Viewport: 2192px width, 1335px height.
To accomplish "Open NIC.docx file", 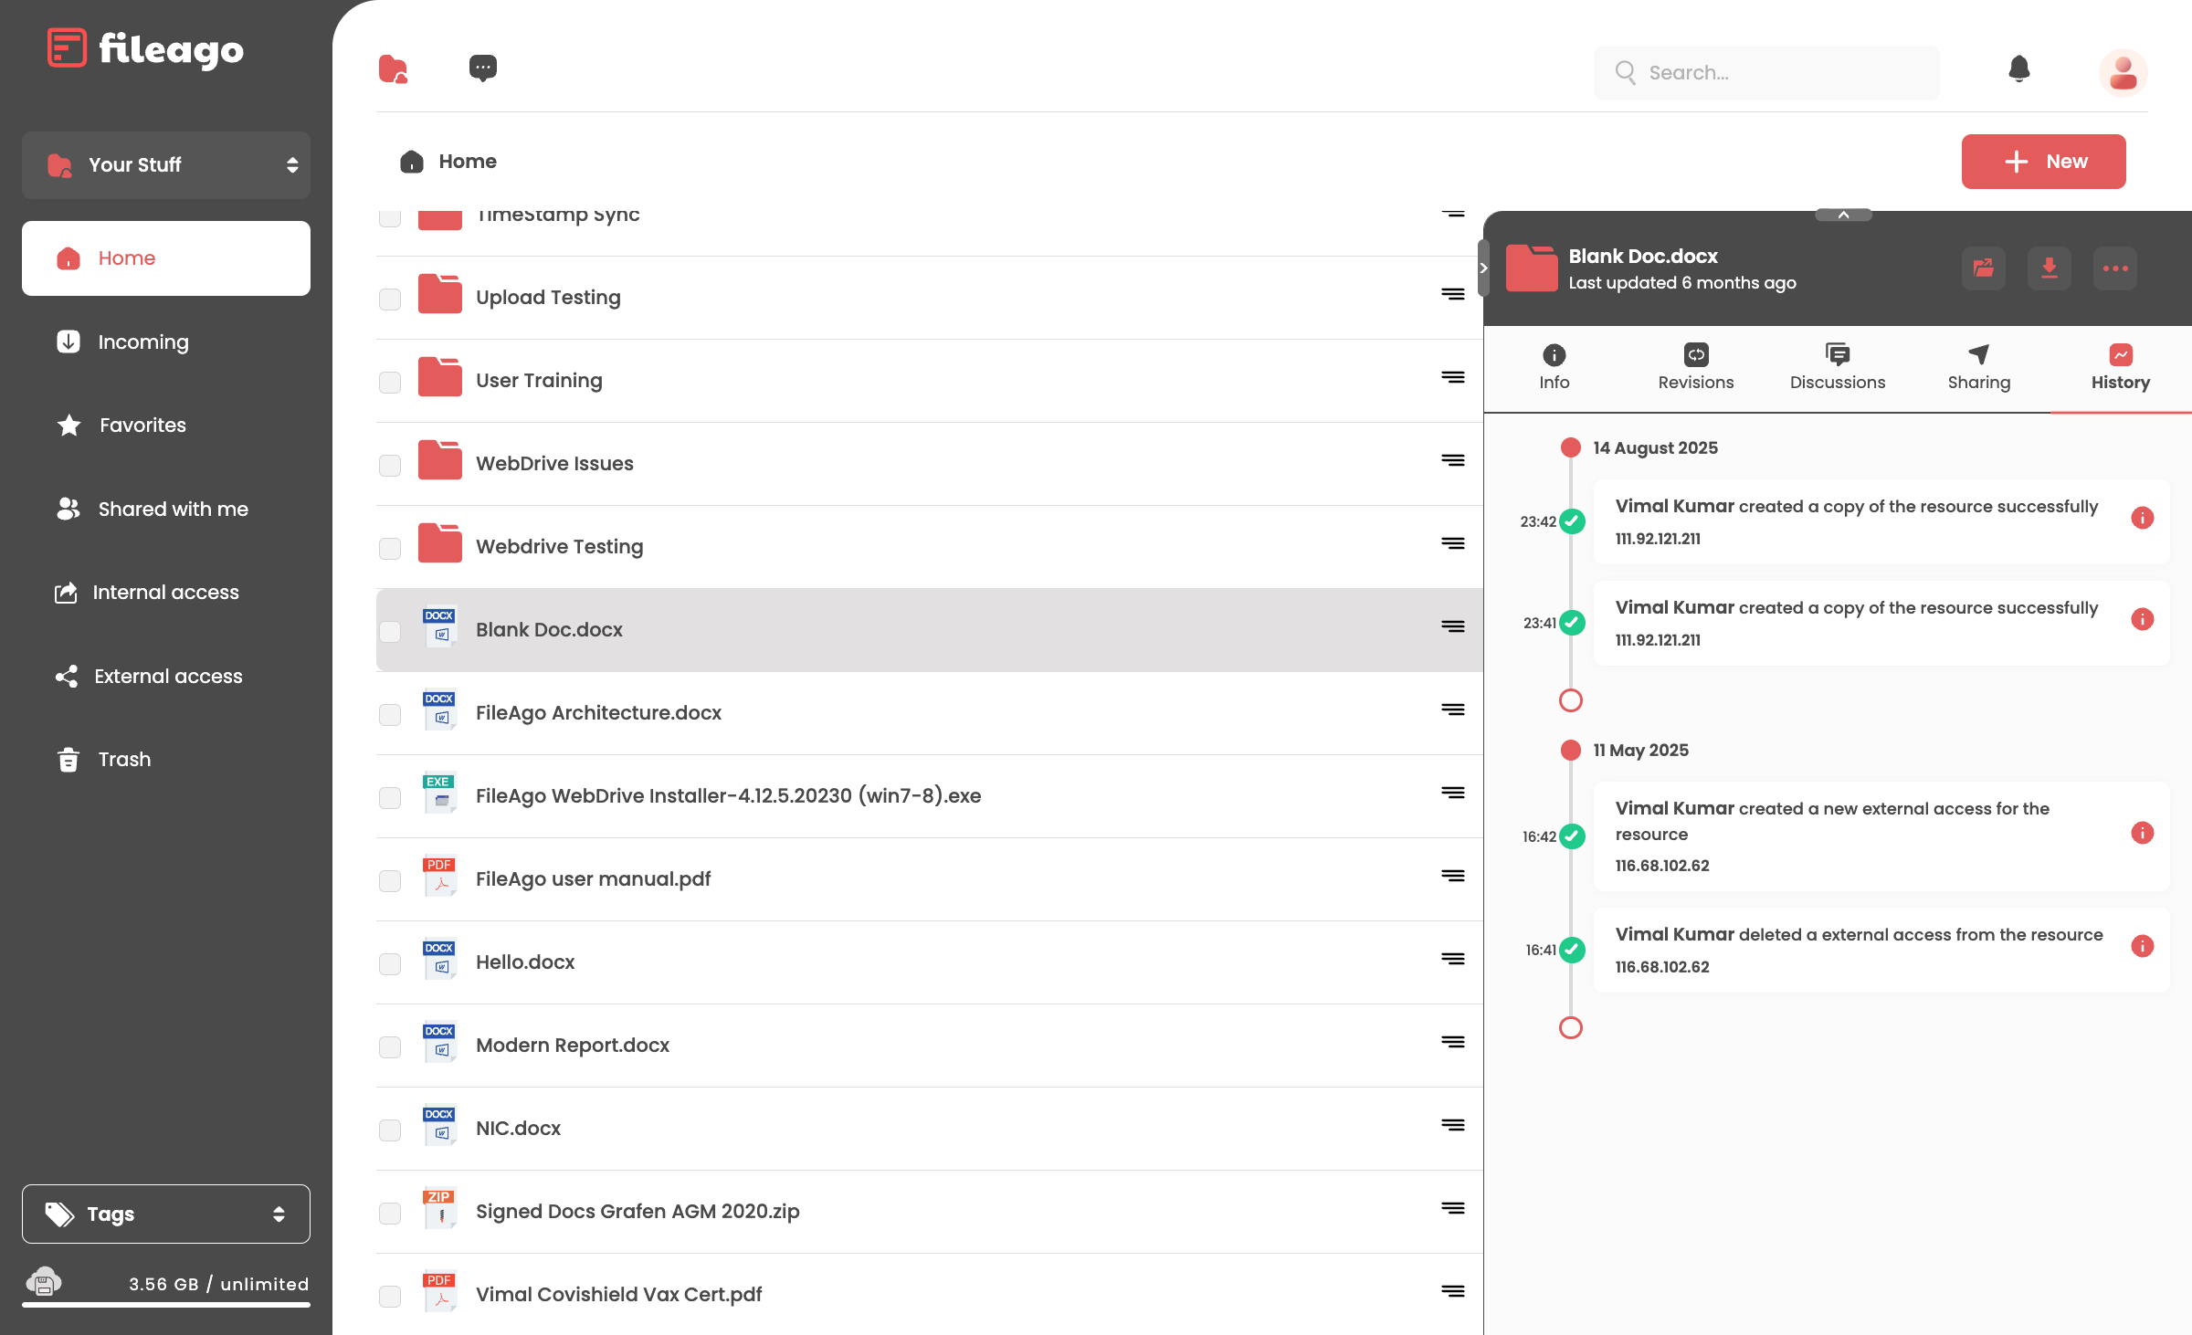I will coord(518,1128).
